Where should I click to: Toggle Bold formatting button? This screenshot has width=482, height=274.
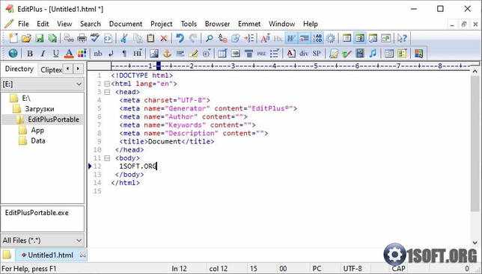(x=30, y=53)
